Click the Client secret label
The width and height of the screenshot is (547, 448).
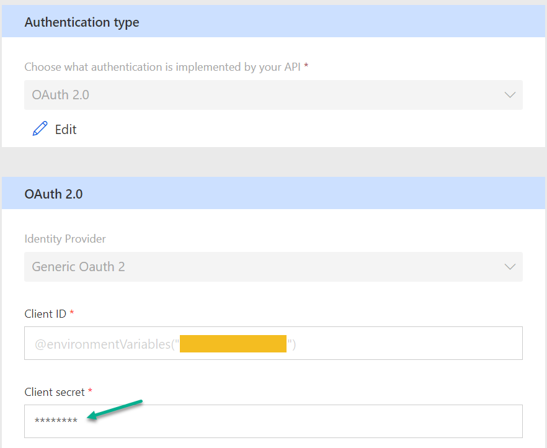click(55, 392)
